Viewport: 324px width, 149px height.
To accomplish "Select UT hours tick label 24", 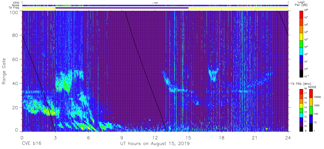I will click(x=288, y=137).
